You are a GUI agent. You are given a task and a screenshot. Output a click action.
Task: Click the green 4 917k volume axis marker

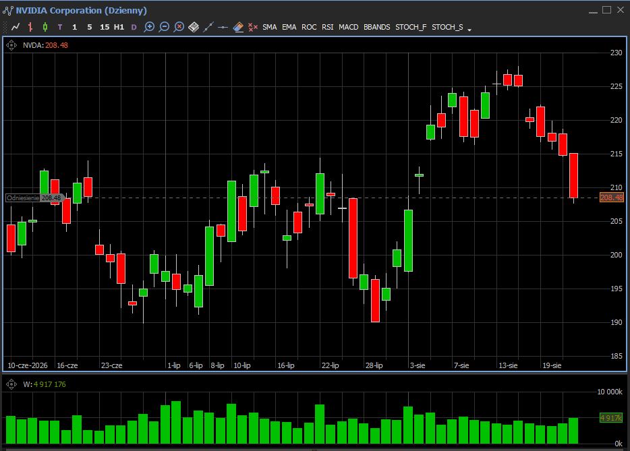[610, 418]
